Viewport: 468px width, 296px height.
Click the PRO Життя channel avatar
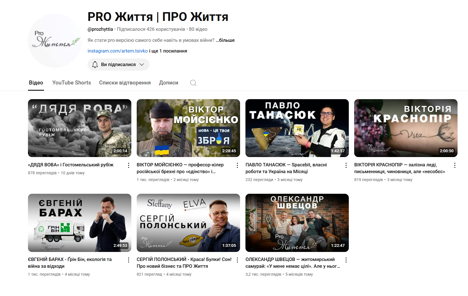point(55,41)
